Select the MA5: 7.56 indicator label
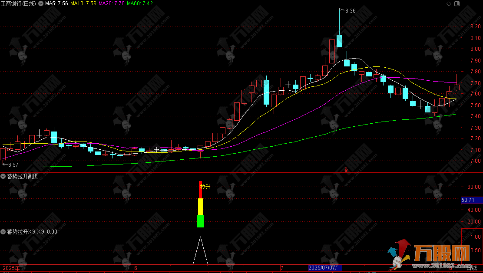Screen dimensions: 483x273 tap(56, 3)
